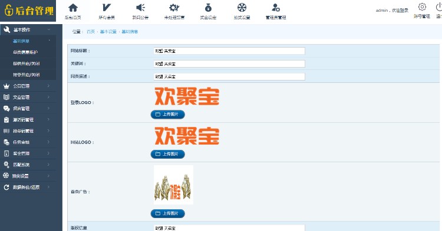Go to 首页 breadcrumb link
Image resolution: width=442 pixels, height=231 pixels.
pyautogui.click(x=91, y=32)
